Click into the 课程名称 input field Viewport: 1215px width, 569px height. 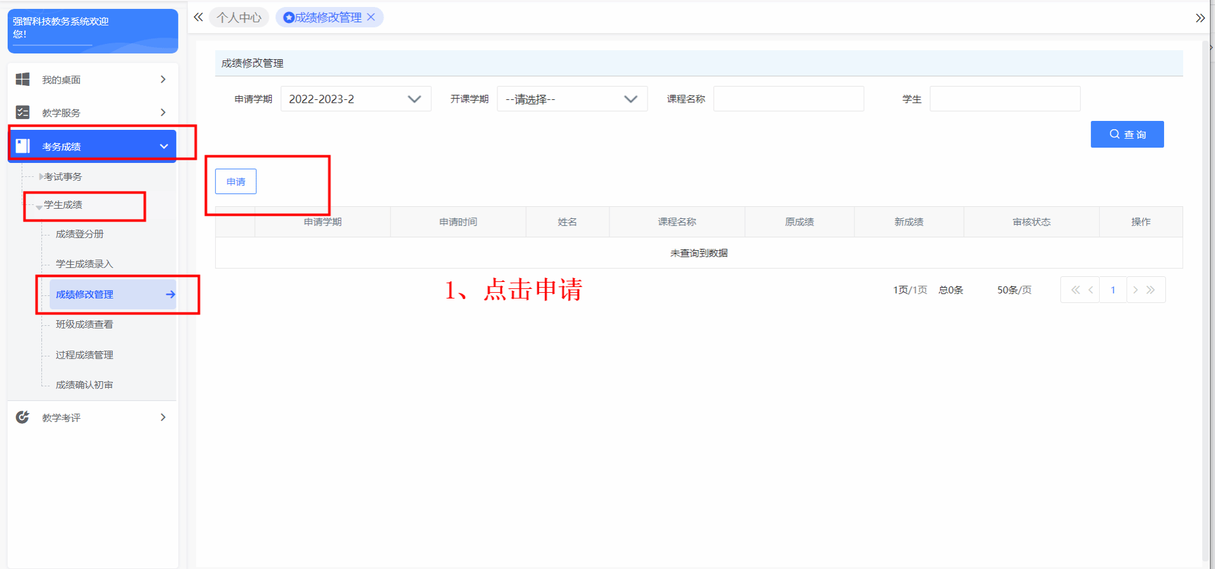click(788, 99)
